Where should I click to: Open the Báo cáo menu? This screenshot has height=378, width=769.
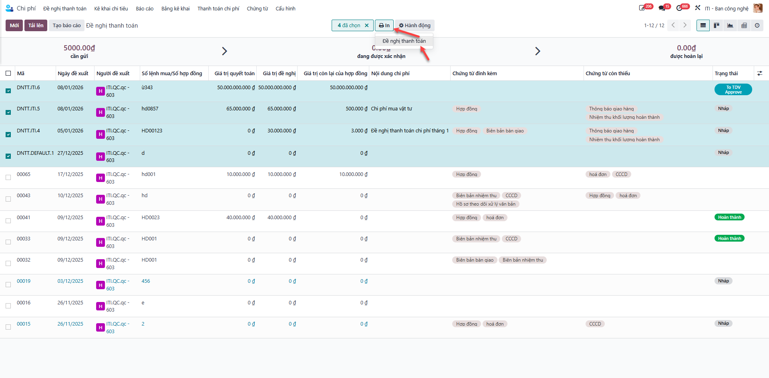click(x=145, y=8)
